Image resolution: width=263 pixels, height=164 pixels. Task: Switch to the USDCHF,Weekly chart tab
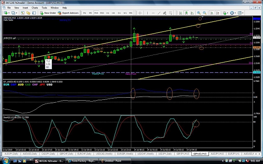[x=146, y=154]
